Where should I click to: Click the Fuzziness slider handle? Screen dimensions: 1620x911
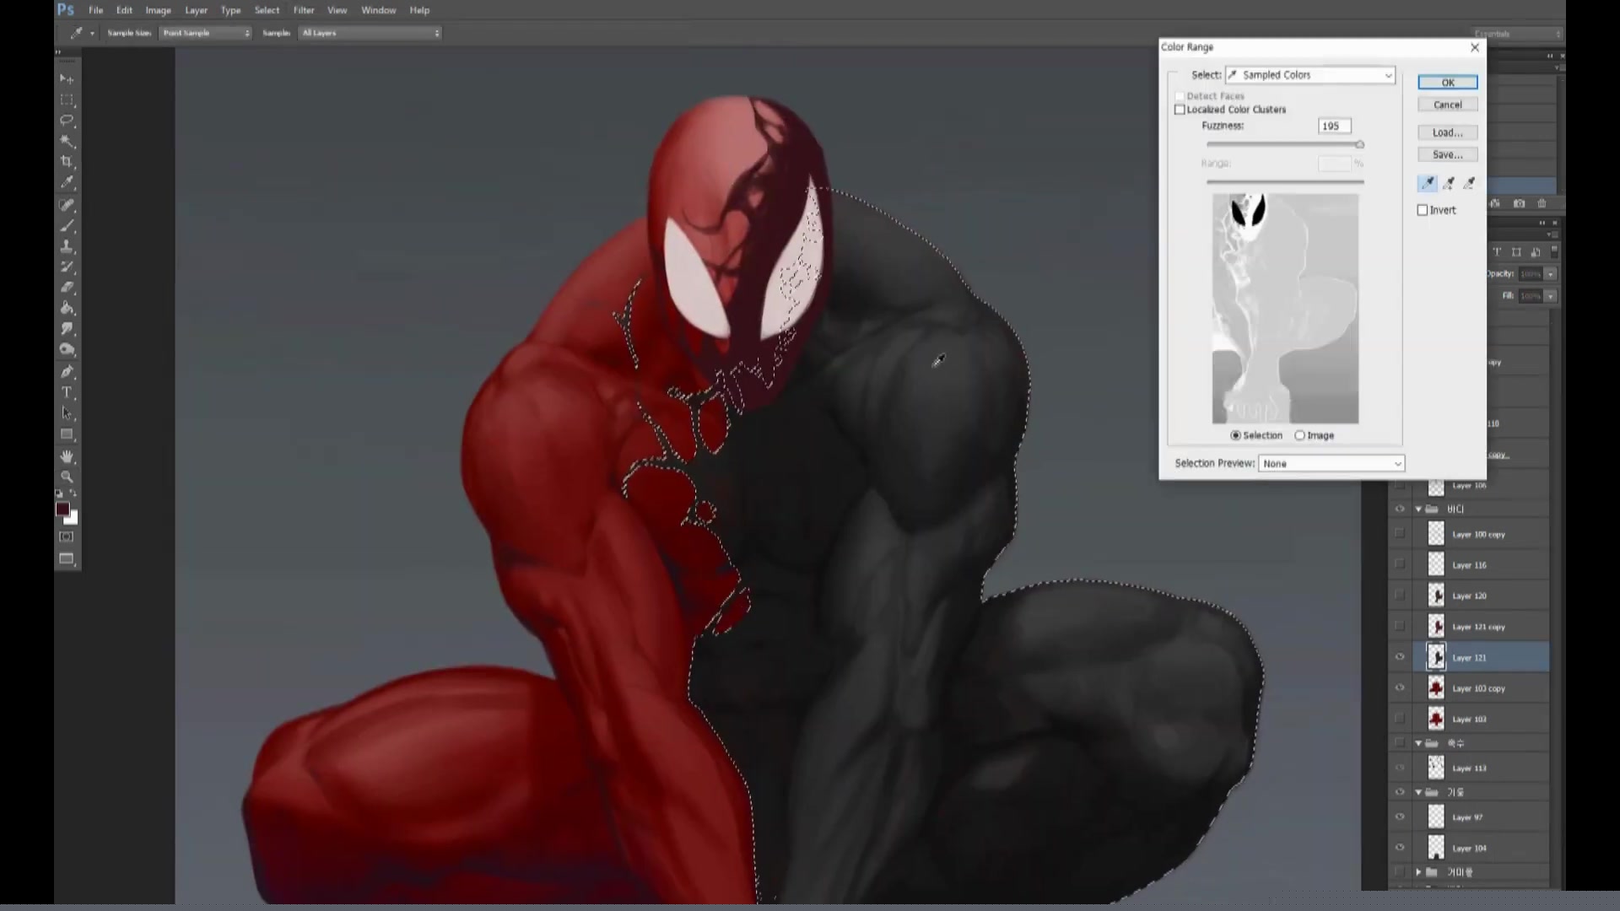click(x=1359, y=145)
